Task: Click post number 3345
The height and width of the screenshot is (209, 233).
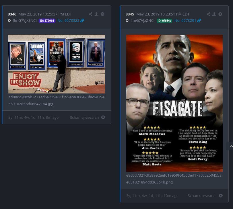Action: click(x=130, y=14)
